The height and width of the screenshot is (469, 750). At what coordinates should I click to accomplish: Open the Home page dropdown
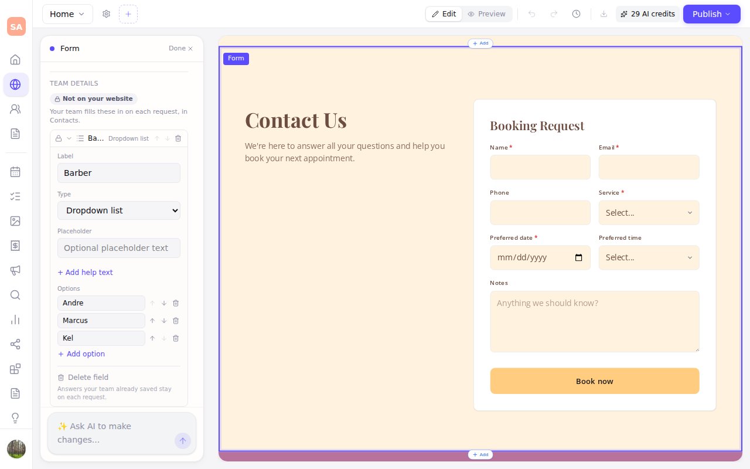[x=67, y=14]
